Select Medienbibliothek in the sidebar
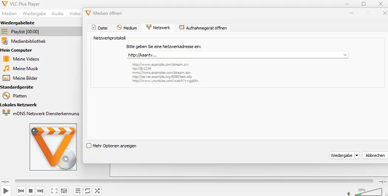Screen dimensions: 388x196 tap(28, 41)
